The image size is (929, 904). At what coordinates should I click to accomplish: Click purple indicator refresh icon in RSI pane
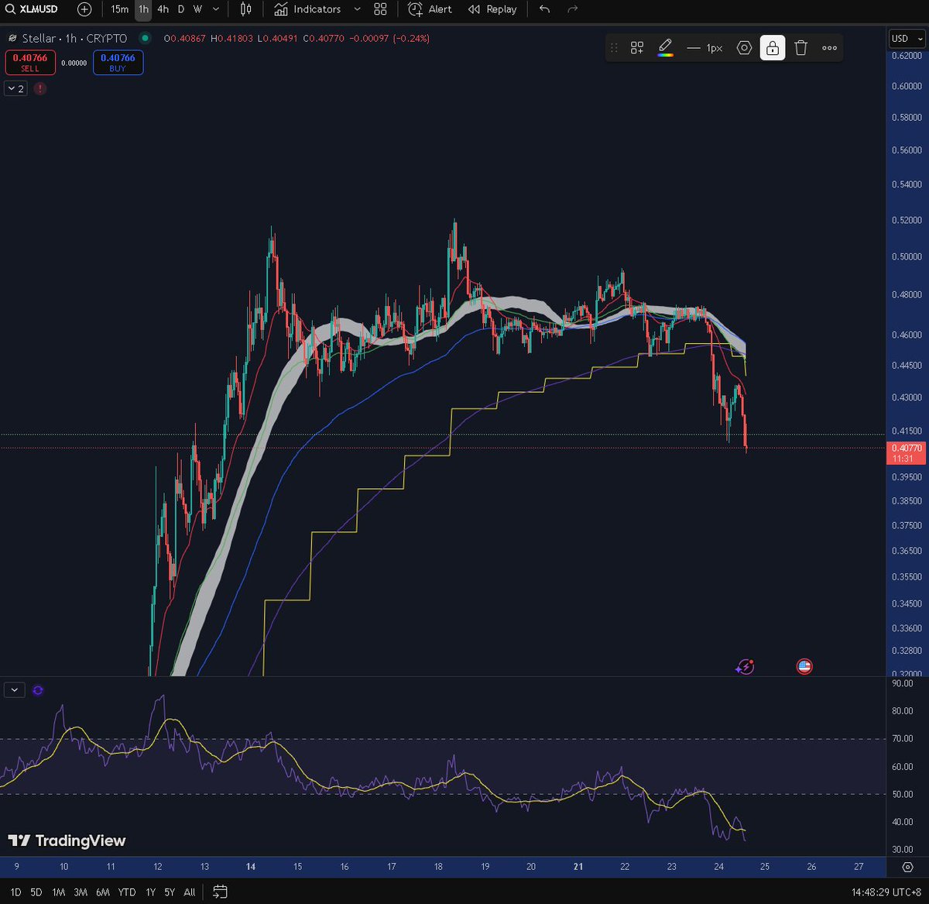tap(38, 690)
